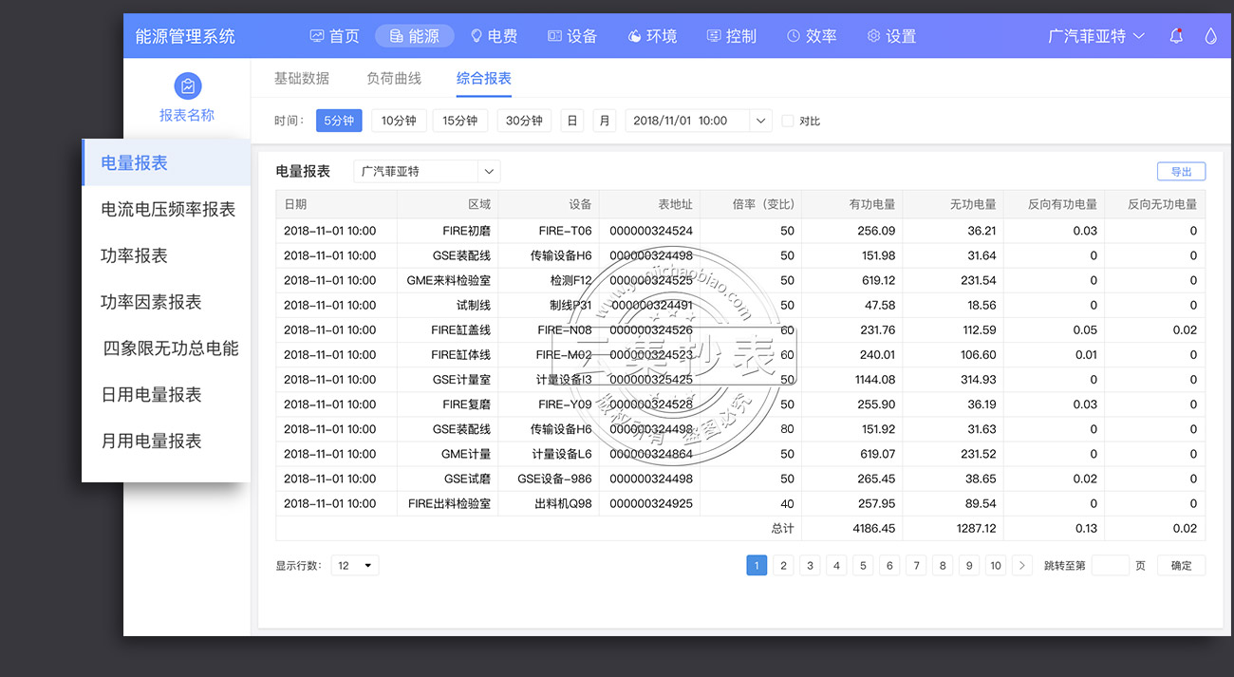Image resolution: width=1234 pixels, height=677 pixels.
Task: Switch to the 基础数据 tab
Action: pyautogui.click(x=302, y=78)
